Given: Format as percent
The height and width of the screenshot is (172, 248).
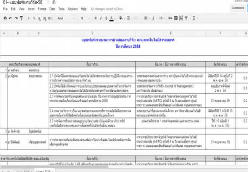Looking at the screenshot, I should (x=34, y=18).
